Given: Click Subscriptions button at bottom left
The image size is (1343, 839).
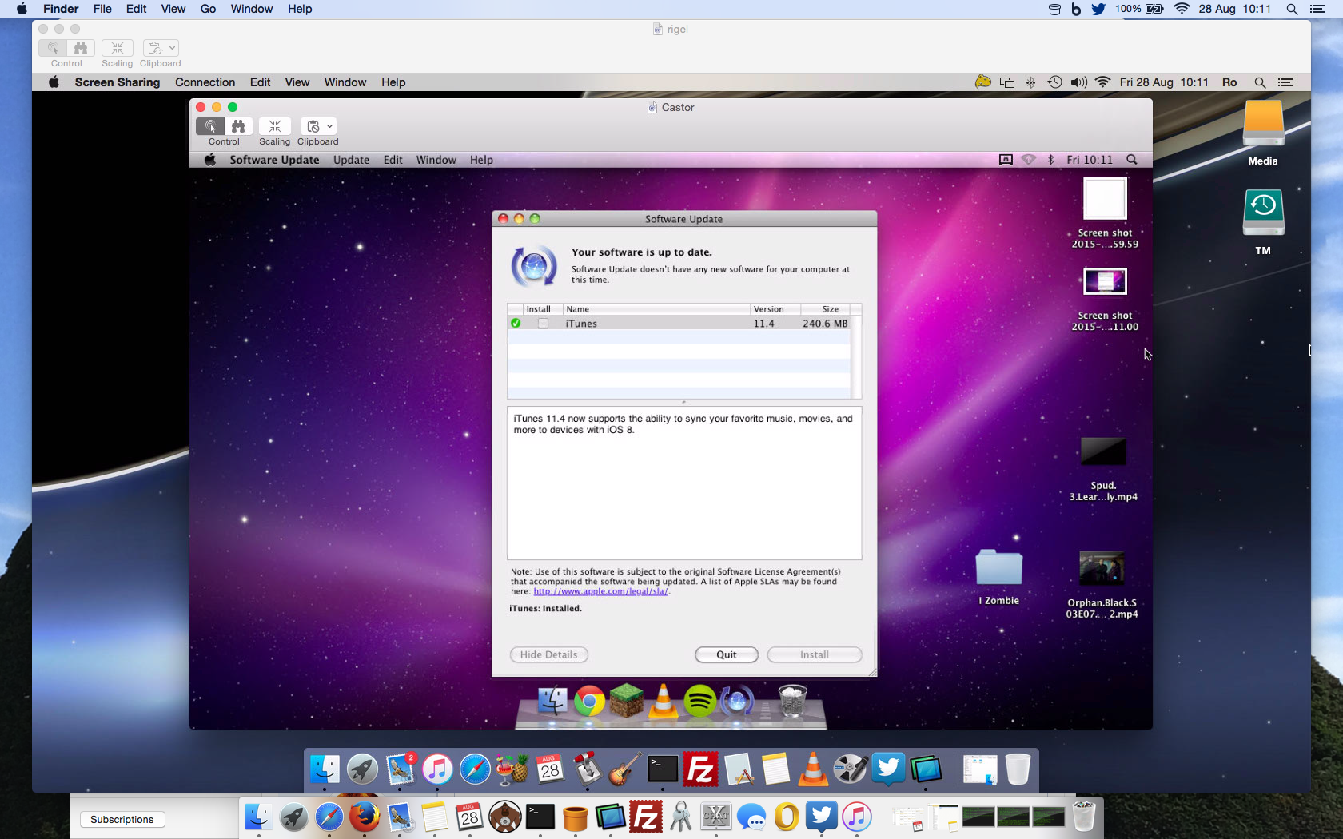Looking at the screenshot, I should click(122, 819).
